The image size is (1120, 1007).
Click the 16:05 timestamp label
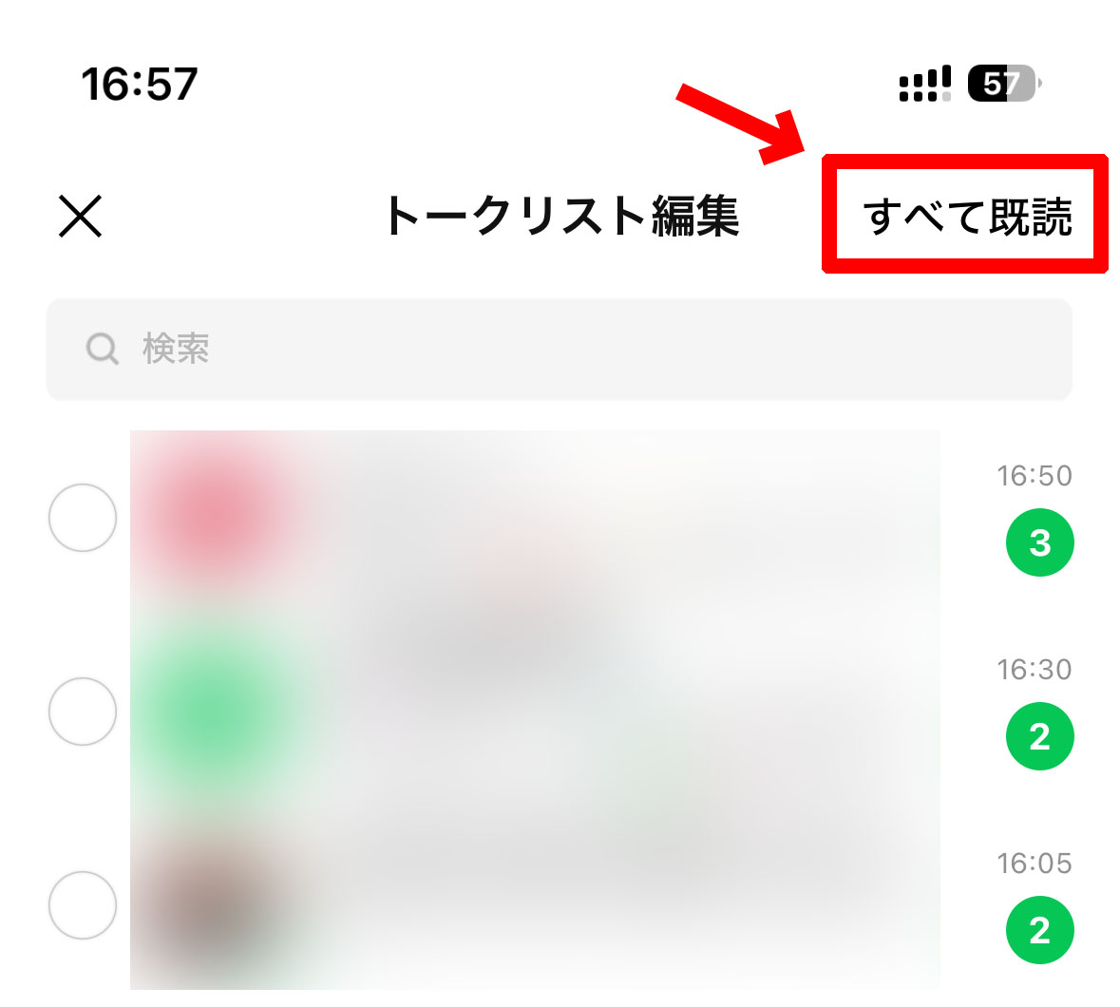[1035, 864]
